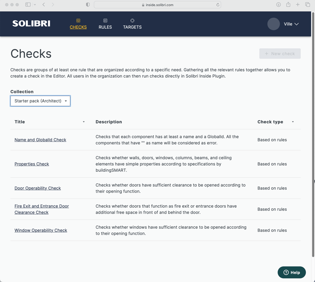Toggle the Safari sidebar icon
The image size is (315, 282).
pyautogui.click(x=28, y=5)
